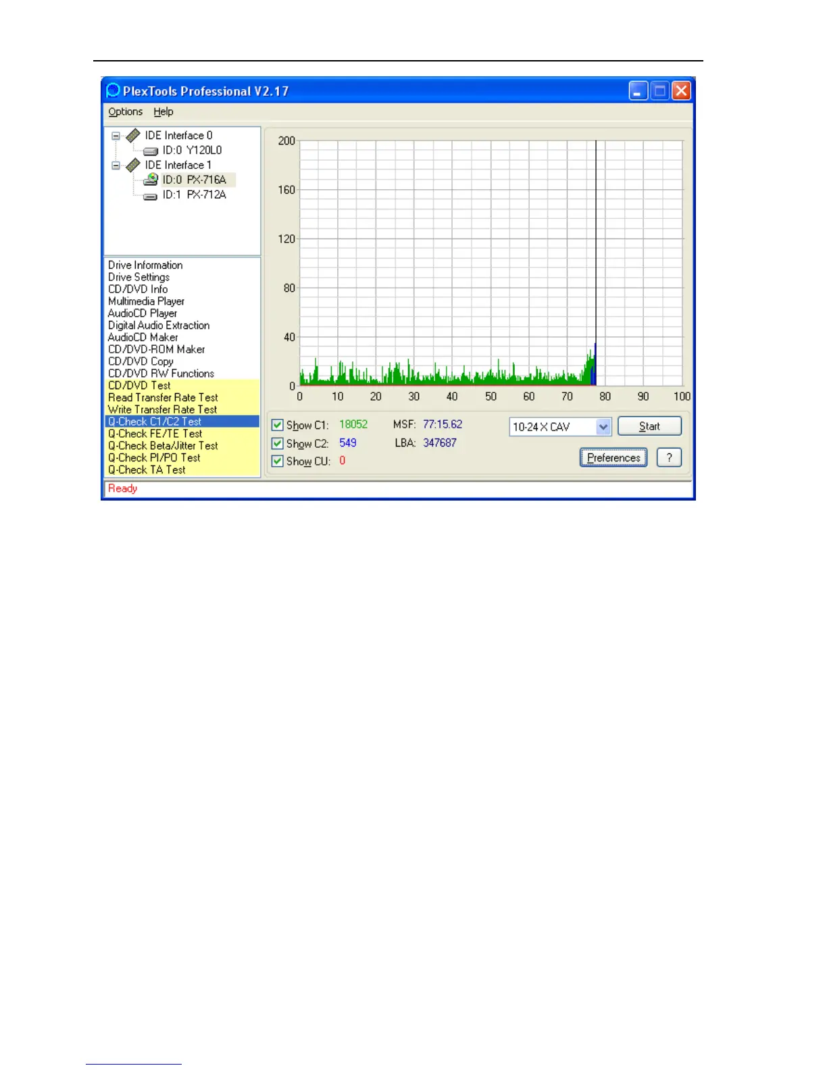
Task: Select CD/DVD-ROM Maker entry
Action: coord(157,349)
